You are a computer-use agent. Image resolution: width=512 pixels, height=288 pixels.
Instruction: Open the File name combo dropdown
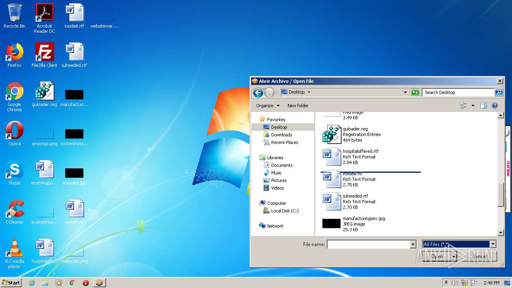coord(413,244)
